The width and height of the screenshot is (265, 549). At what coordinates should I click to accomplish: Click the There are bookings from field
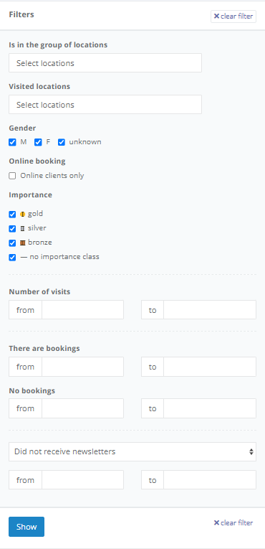coord(82,367)
